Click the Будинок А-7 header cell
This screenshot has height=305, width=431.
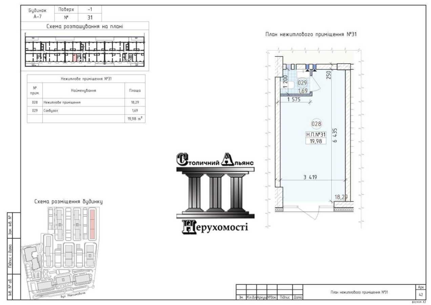click(37, 13)
